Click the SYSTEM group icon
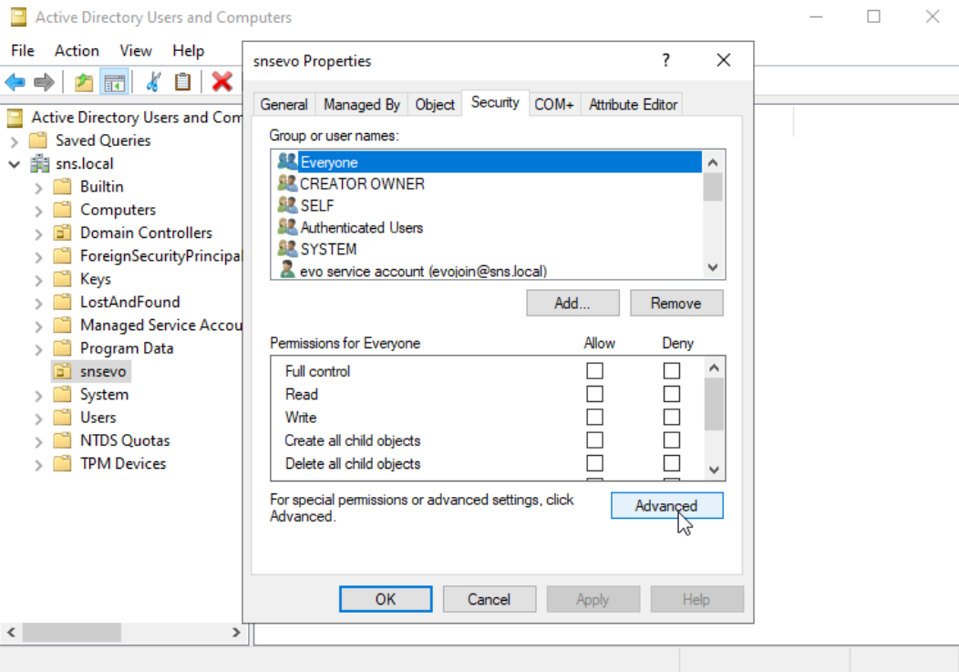The width and height of the screenshot is (959, 672). click(287, 249)
